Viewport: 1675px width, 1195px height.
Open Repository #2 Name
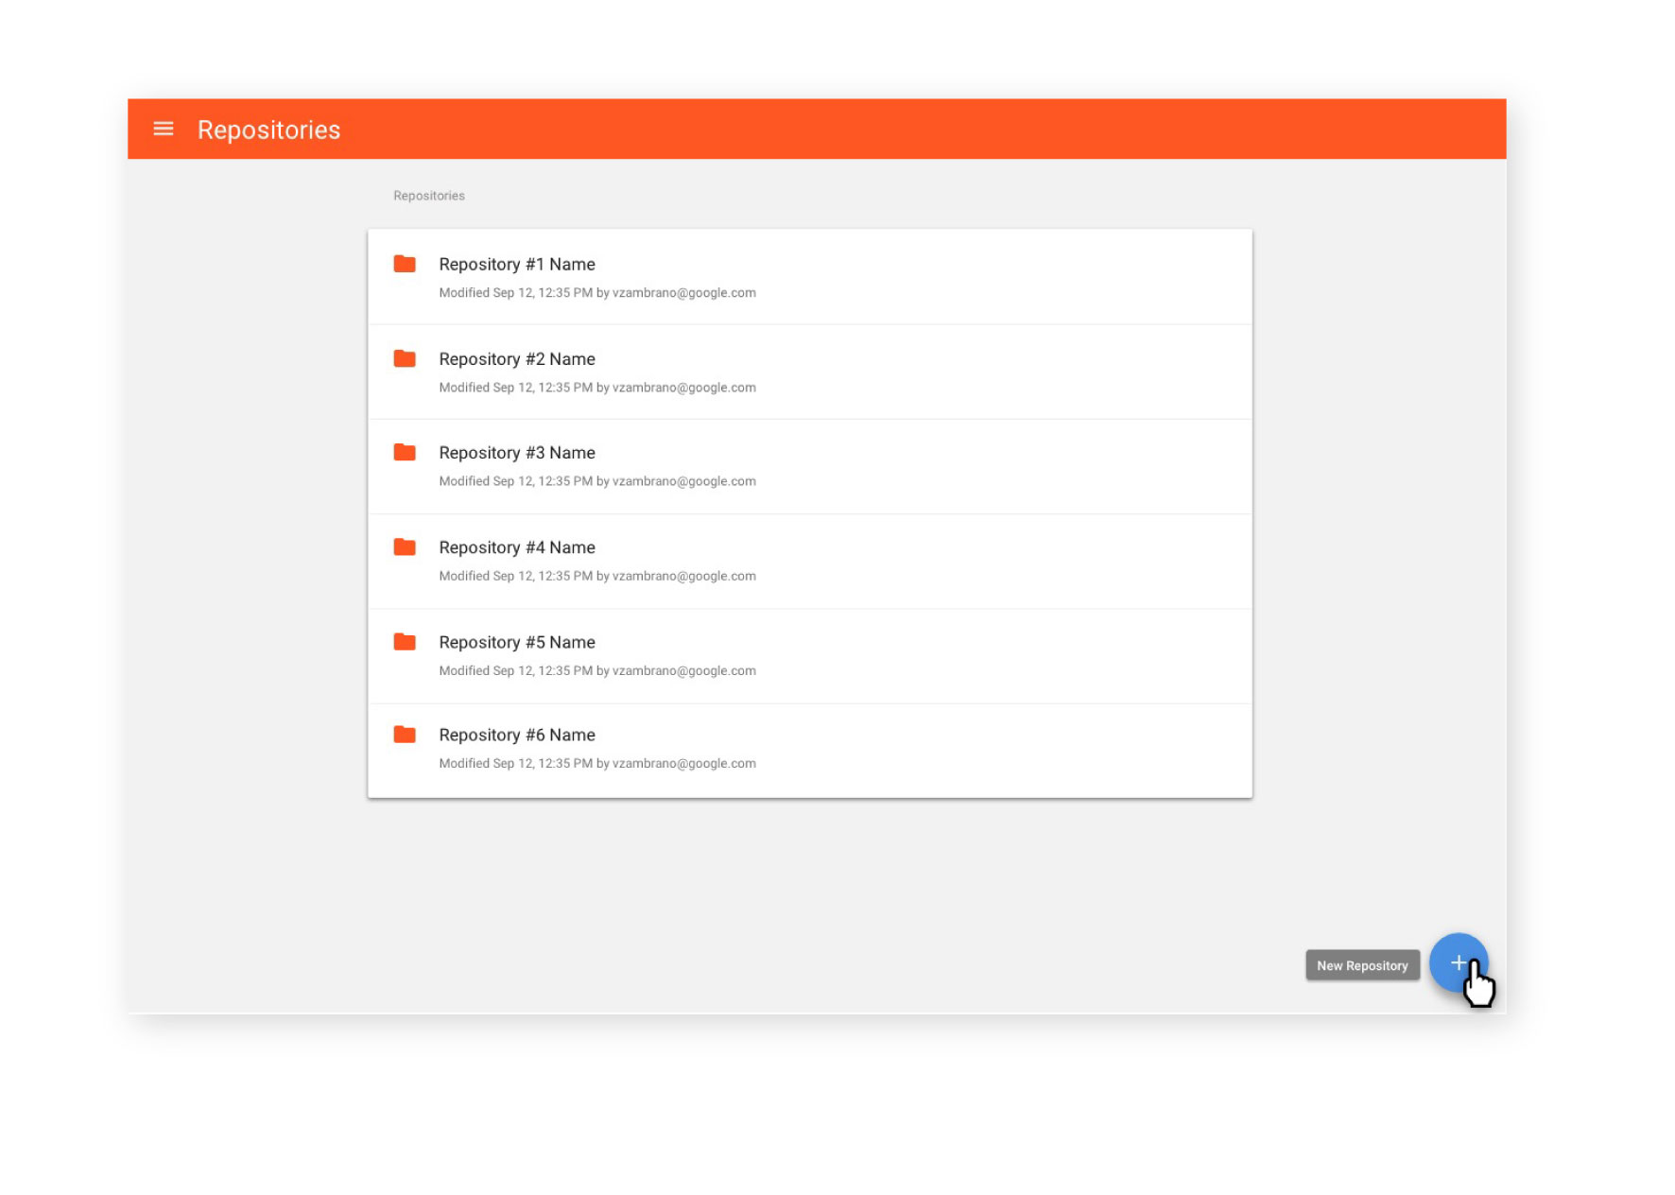(517, 358)
